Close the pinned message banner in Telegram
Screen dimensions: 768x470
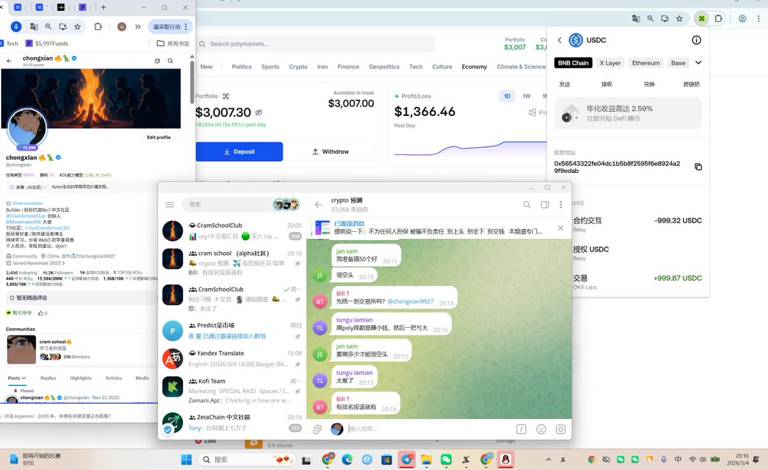(x=561, y=227)
